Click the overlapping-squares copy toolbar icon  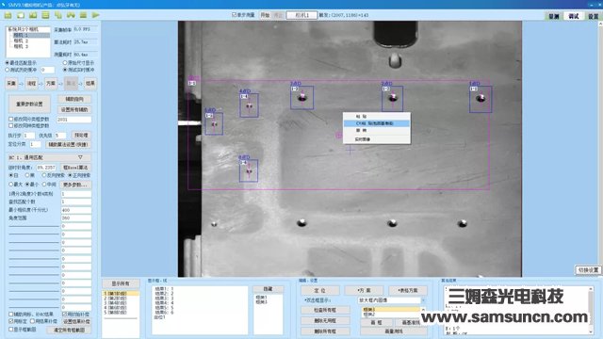pyautogui.click(x=58, y=15)
